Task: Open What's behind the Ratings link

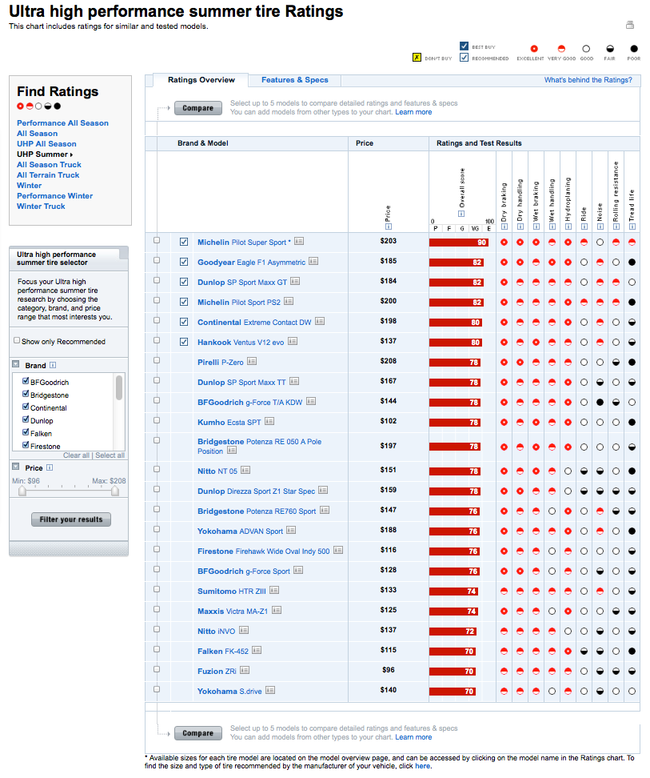Action: click(588, 80)
